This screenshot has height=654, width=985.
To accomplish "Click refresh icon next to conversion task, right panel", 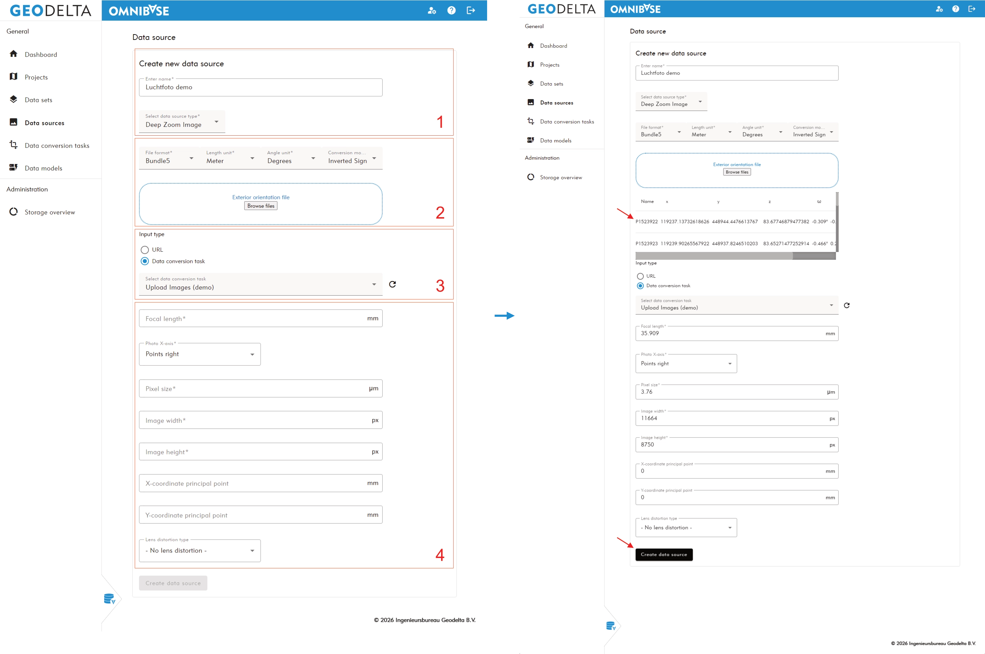I will pyautogui.click(x=847, y=305).
